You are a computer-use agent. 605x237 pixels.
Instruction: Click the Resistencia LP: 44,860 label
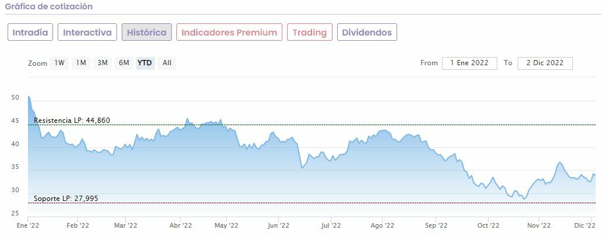coord(72,121)
